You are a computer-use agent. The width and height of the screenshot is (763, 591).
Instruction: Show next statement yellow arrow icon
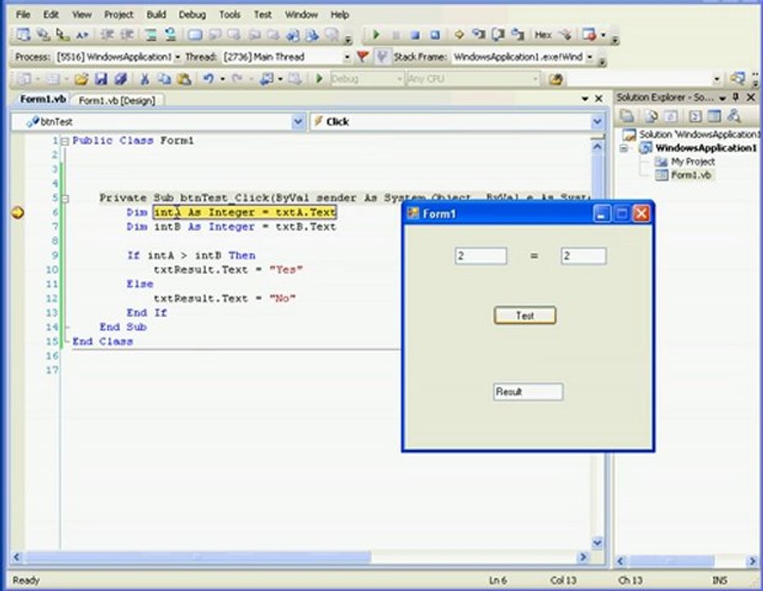459,34
